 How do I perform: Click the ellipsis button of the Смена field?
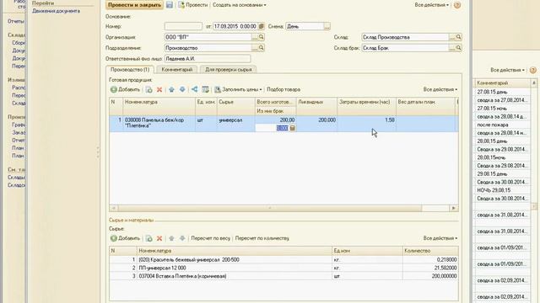pos(327,26)
